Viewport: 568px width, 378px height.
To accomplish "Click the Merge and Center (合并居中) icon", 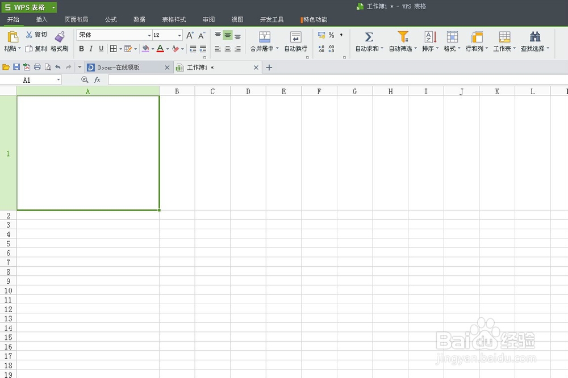I will 265,36.
